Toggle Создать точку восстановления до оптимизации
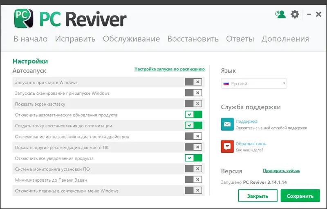The width and height of the screenshot is (327, 209). point(193,125)
